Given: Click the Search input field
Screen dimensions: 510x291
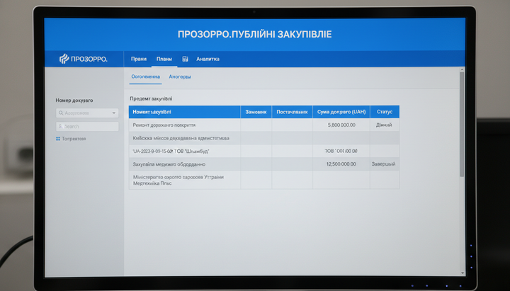Looking at the screenshot, I should [x=87, y=127].
